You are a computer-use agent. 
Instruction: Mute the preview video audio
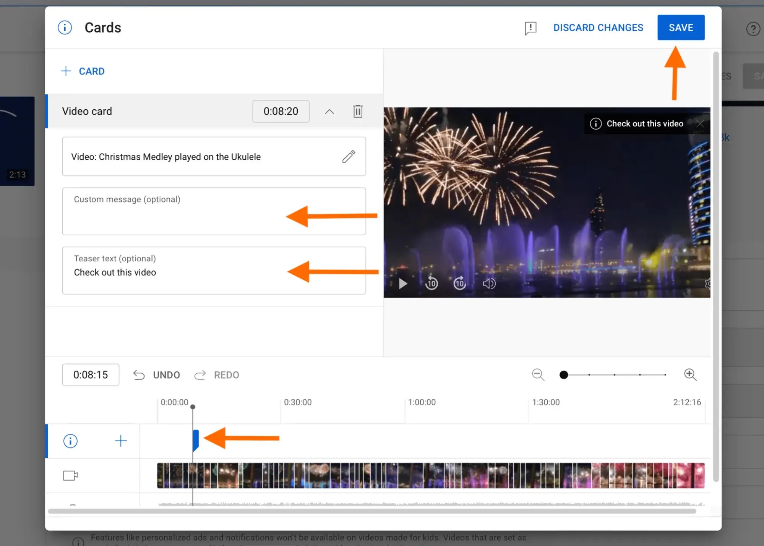(489, 283)
